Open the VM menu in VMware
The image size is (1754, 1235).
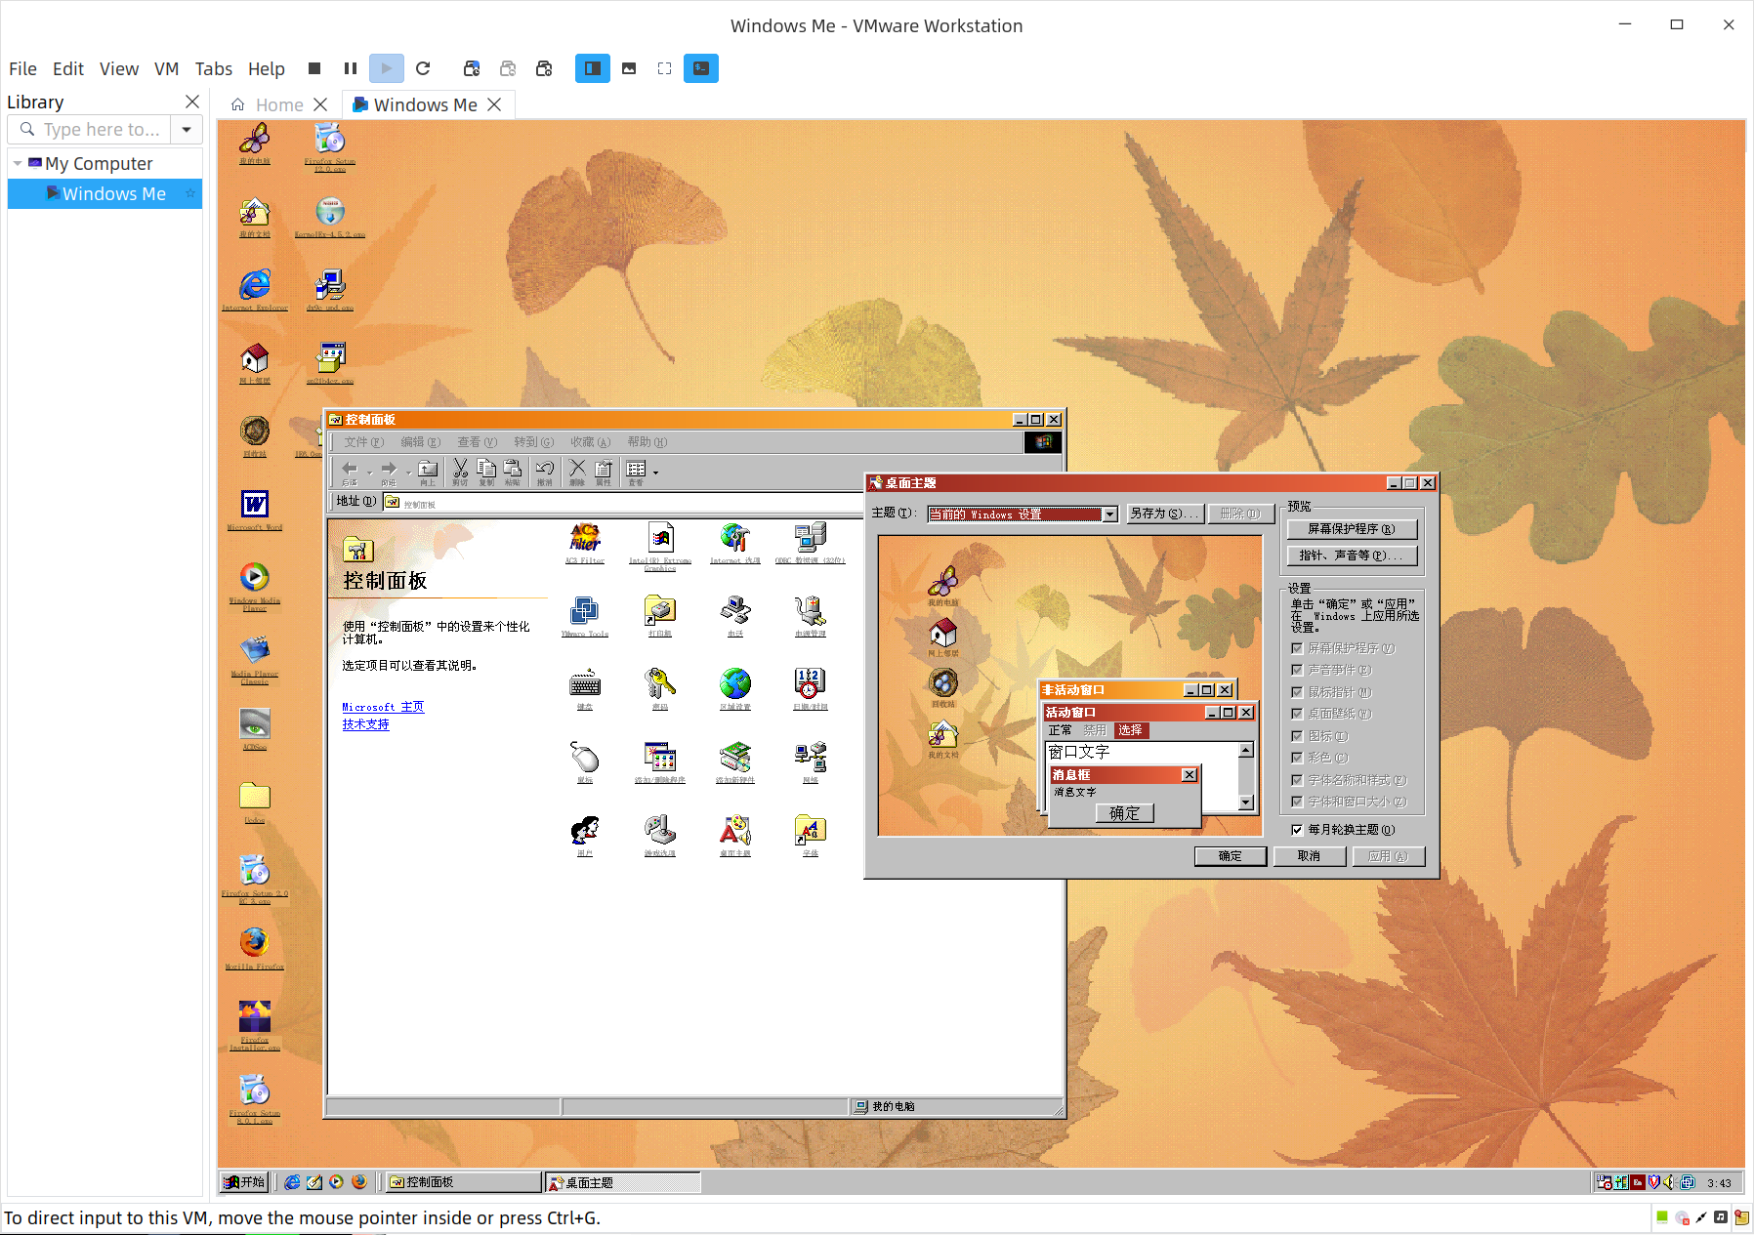166,68
